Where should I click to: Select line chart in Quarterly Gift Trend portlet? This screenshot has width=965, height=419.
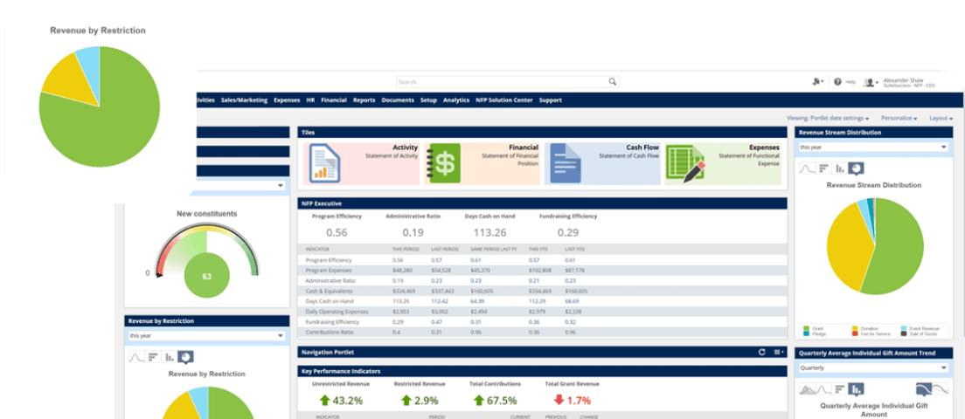(x=824, y=388)
